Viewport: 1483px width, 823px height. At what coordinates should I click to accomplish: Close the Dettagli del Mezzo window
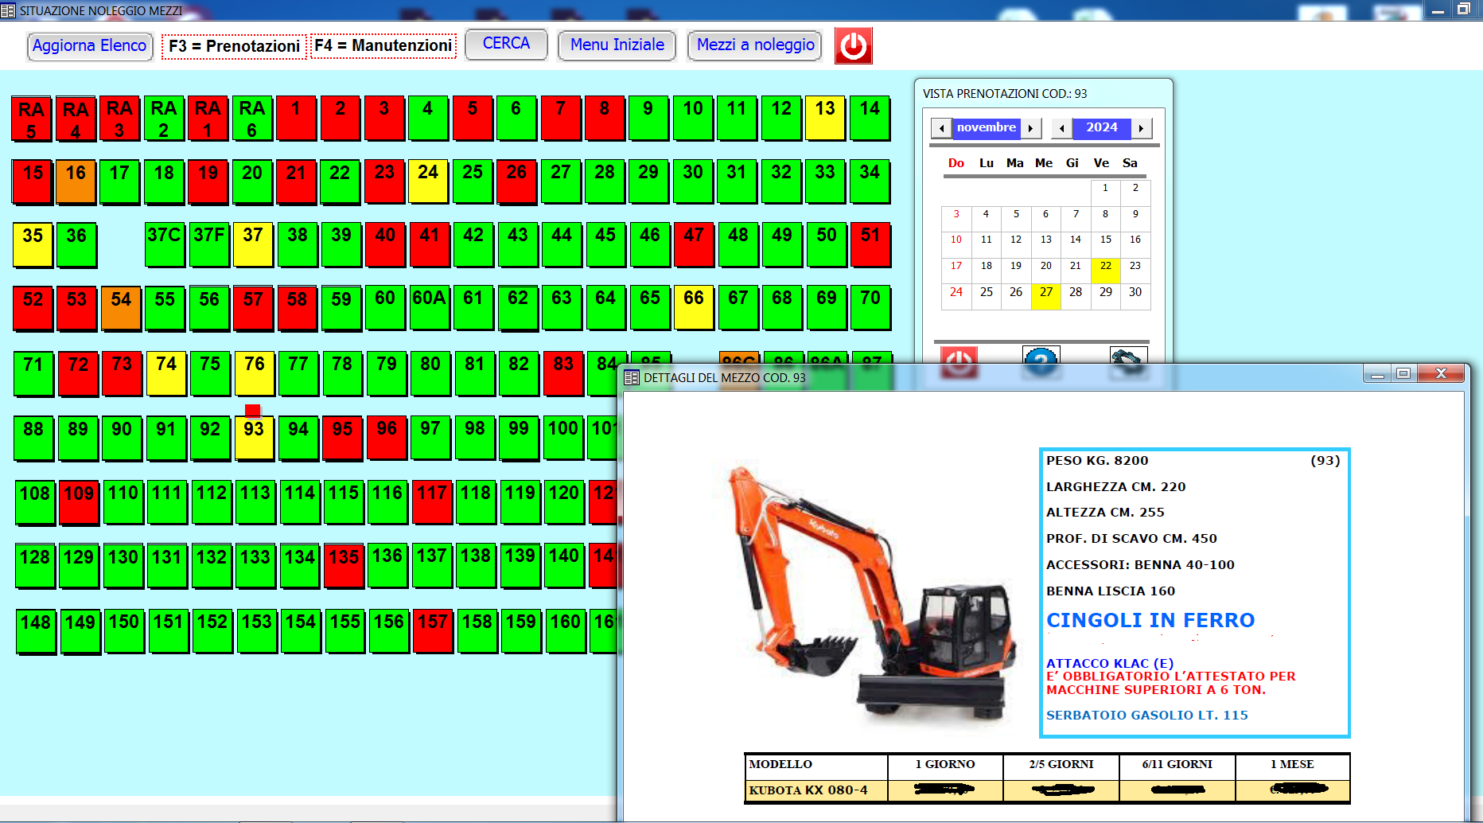[x=1440, y=373]
